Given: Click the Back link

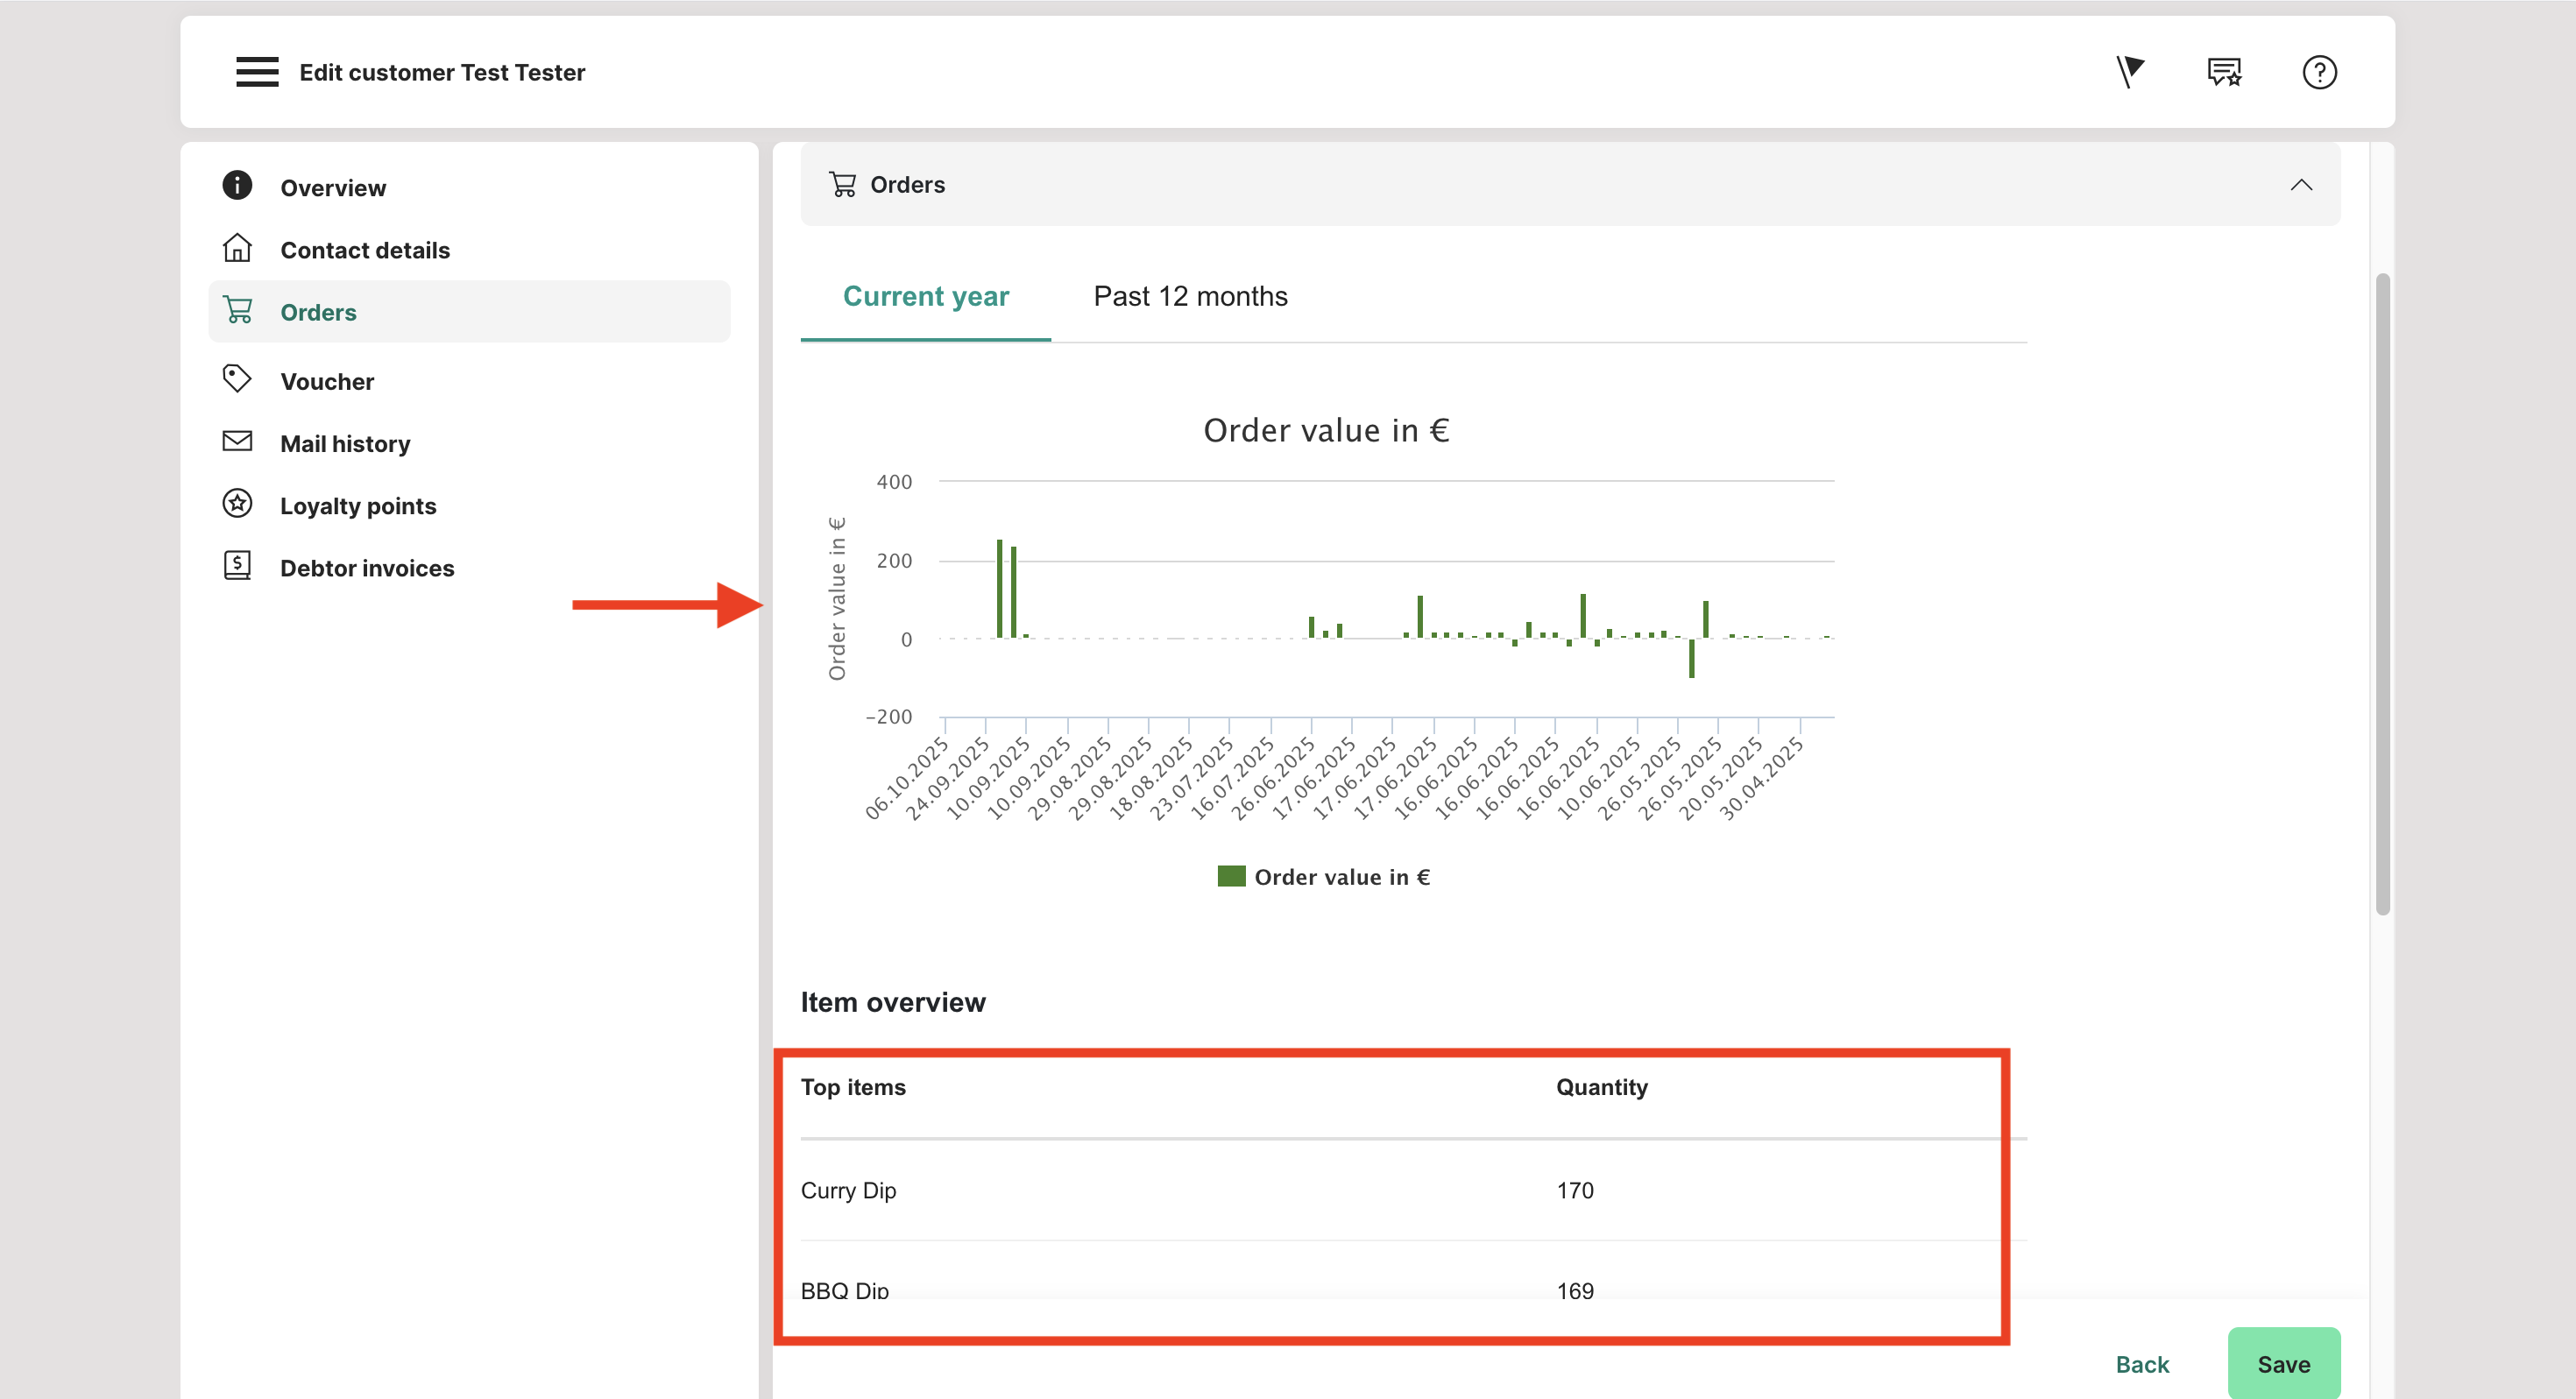Looking at the screenshot, I should click(2142, 1365).
